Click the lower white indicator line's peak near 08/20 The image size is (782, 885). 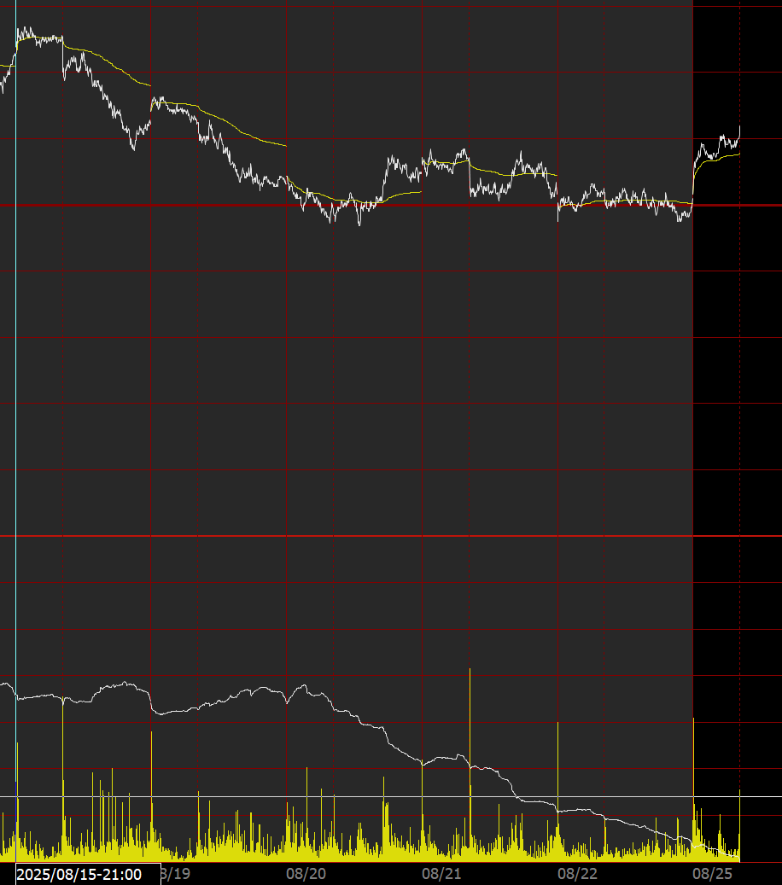click(x=302, y=685)
